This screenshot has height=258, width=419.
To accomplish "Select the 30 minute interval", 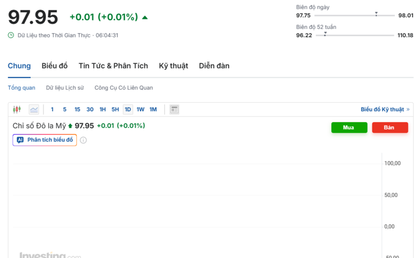I will 90,110.
